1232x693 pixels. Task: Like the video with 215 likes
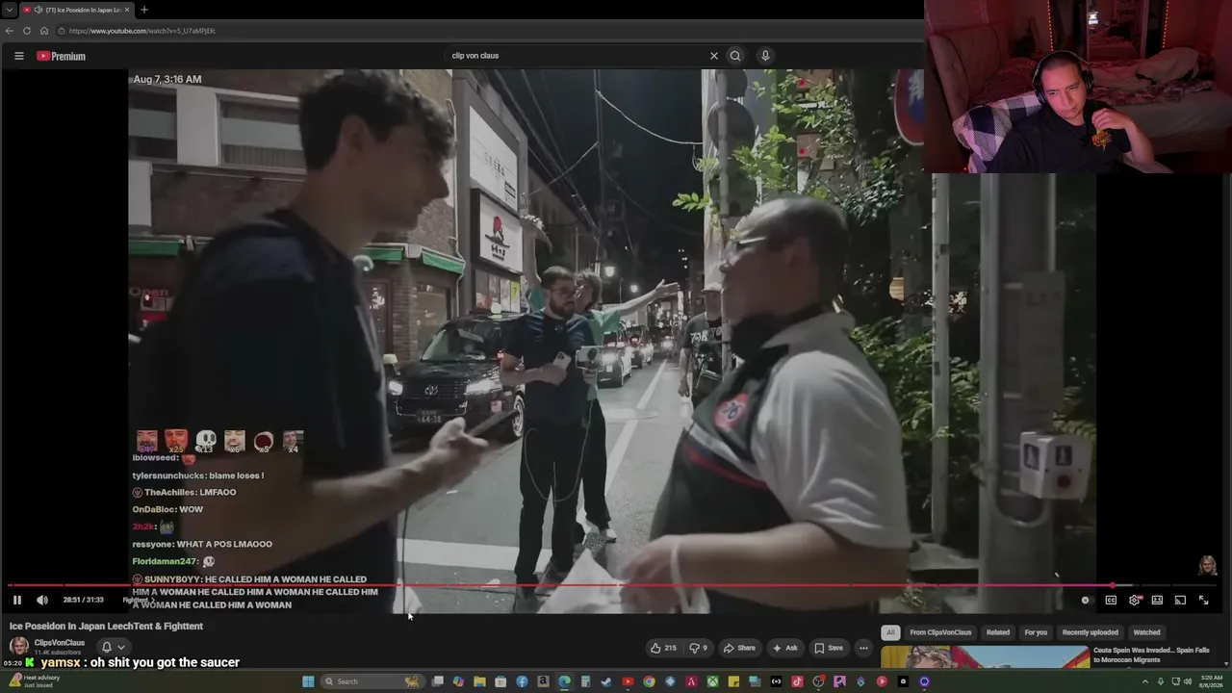point(663,648)
